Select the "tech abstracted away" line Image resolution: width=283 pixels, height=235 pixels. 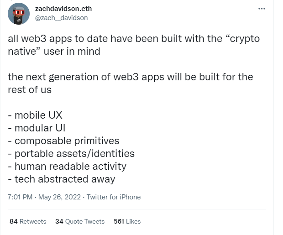pyautogui.click(x=62, y=179)
